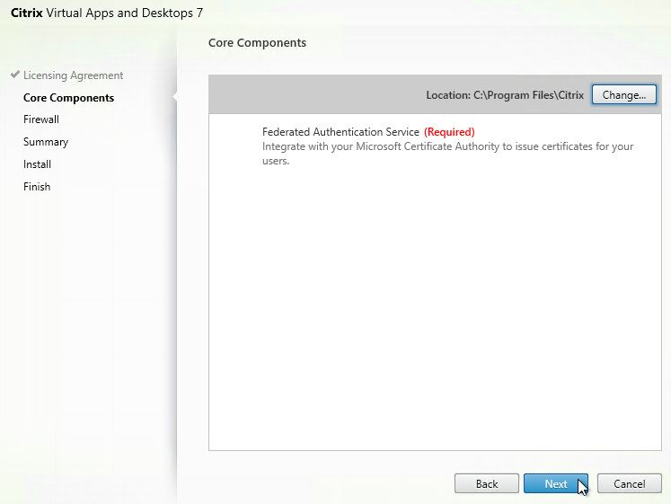Click the empty white area of the component list
The width and height of the screenshot is (671, 504).
tap(435, 308)
